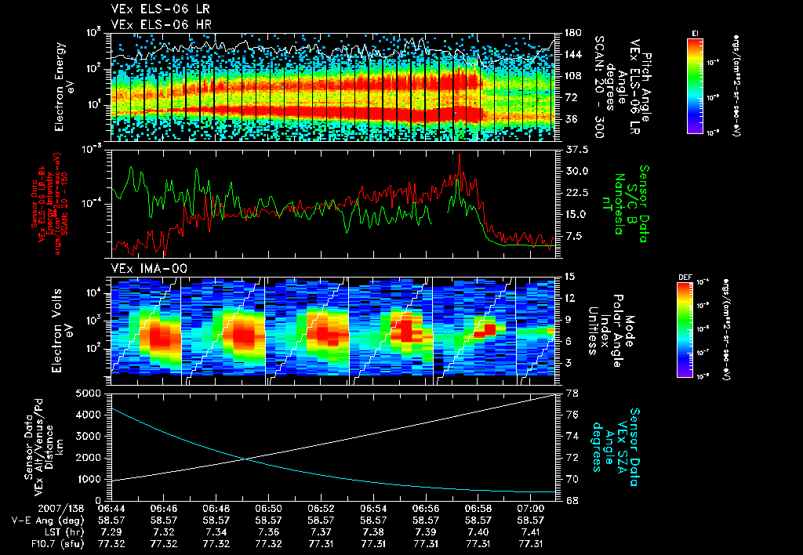Viewport: 803px width, 555px height.
Task: Click the altitude tick "3000"
Action: pyautogui.click(x=89, y=436)
